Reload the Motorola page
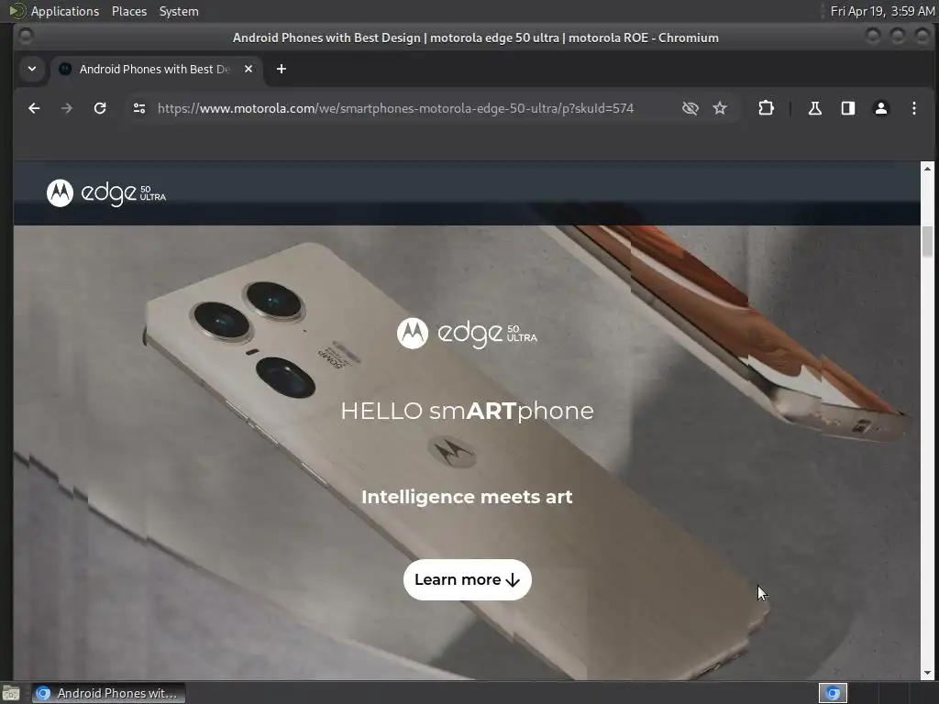939x704 pixels. pos(100,108)
